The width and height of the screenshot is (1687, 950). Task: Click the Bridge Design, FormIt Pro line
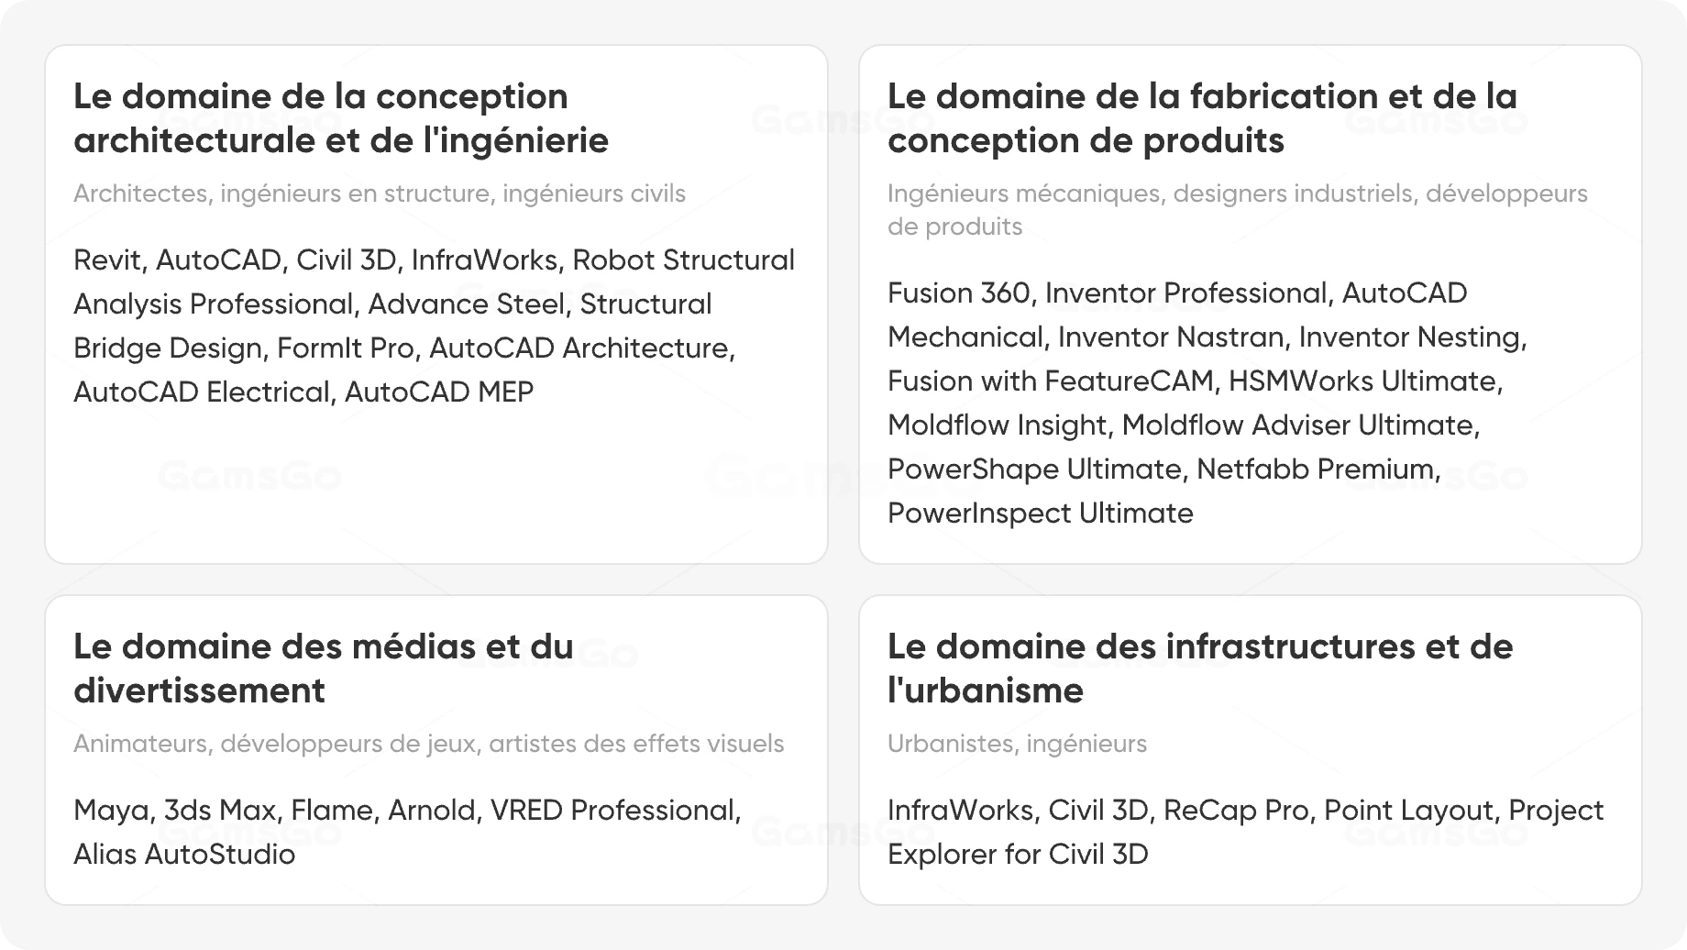click(404, 348)
